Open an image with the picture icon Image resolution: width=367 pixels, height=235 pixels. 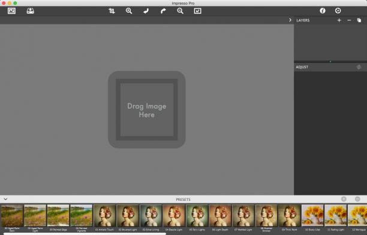[11, 11]
